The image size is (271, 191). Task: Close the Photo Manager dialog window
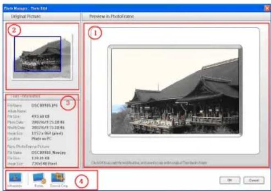tap(267, 6)
